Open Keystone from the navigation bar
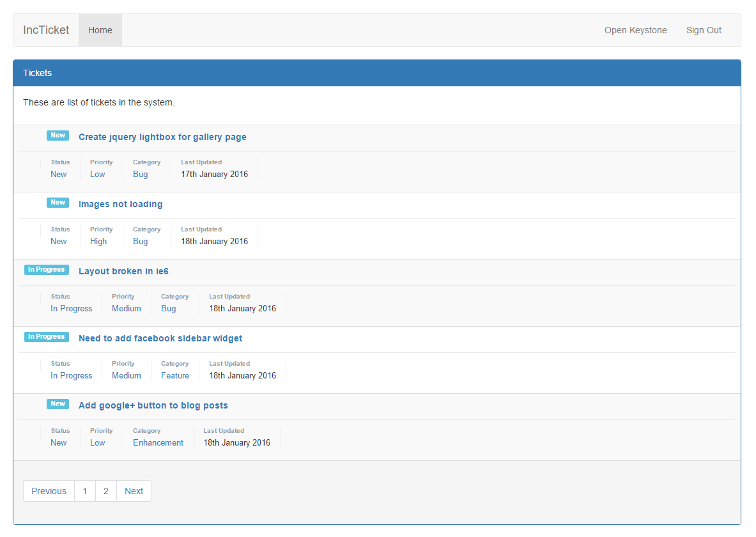The width and height of the screenshot is (756, 537). click(x=635, y=29)
